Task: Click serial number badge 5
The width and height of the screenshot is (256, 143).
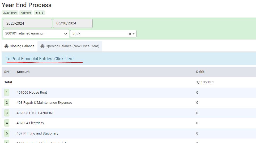Action: click(x=7, y=133)
